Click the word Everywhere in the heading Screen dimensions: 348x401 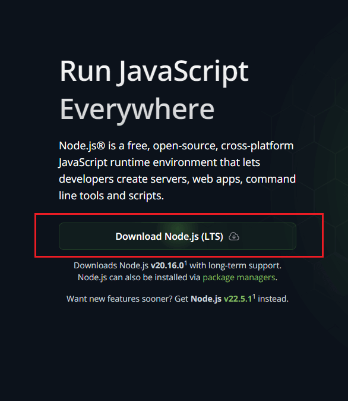[137, 109]
